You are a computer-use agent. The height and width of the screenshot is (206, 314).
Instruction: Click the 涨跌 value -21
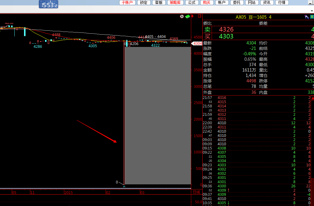[x=253, y=48]
